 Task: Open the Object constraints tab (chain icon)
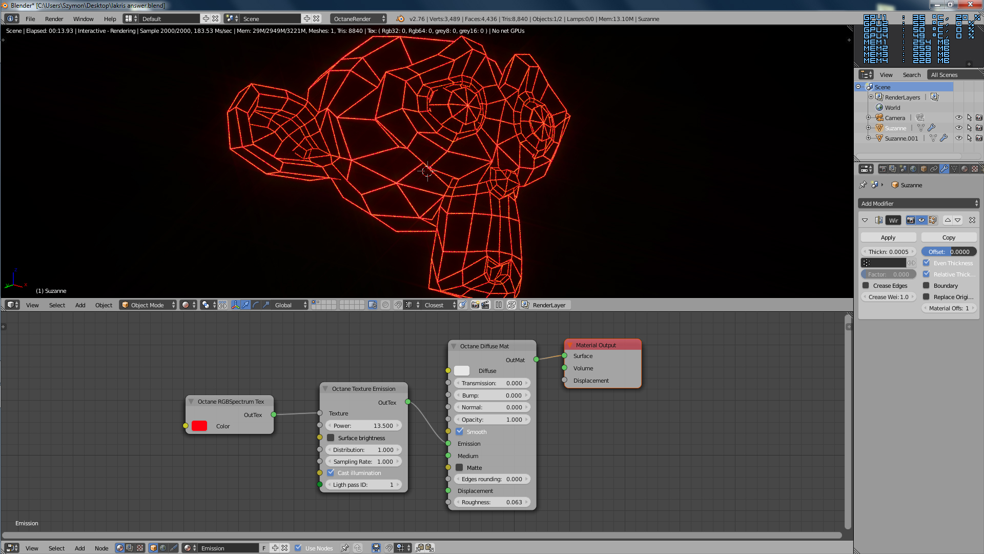pos(934,169)
